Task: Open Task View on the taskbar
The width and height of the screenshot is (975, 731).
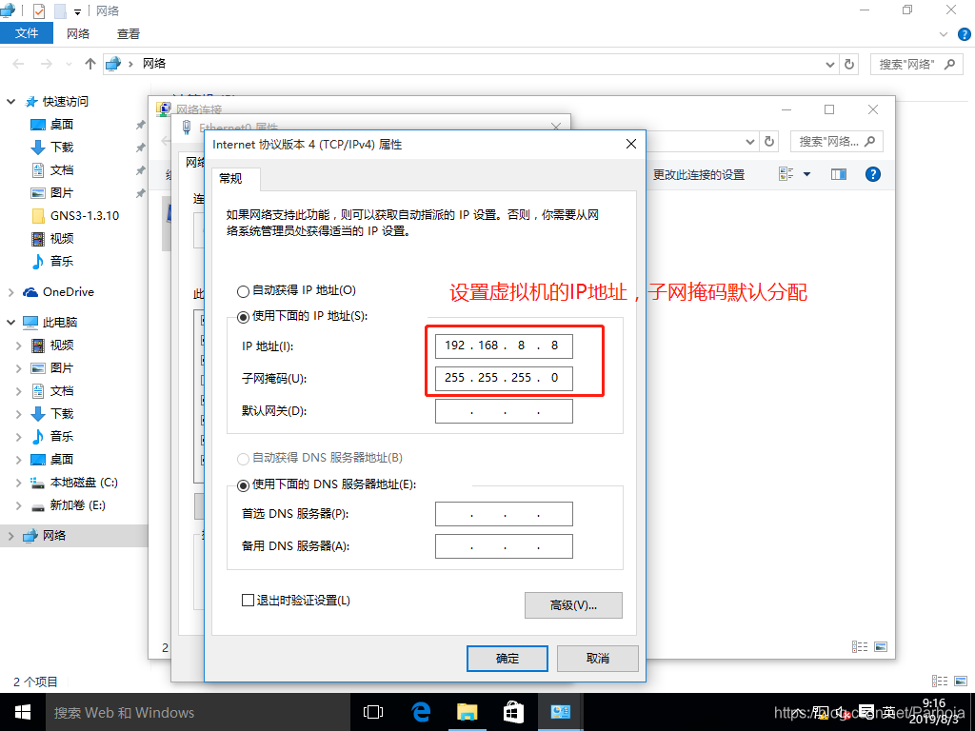Action: (x=373, y=712)
